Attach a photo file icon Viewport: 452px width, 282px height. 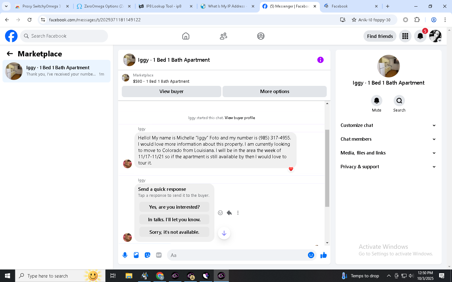pos(136,255)
